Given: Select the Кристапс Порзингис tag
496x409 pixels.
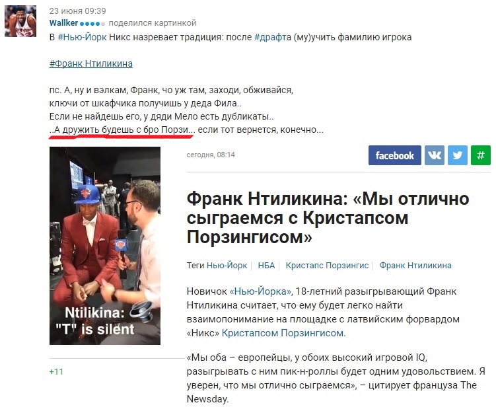Looking at the screenshot, I should pyautogui.click(x=327, y=265).
